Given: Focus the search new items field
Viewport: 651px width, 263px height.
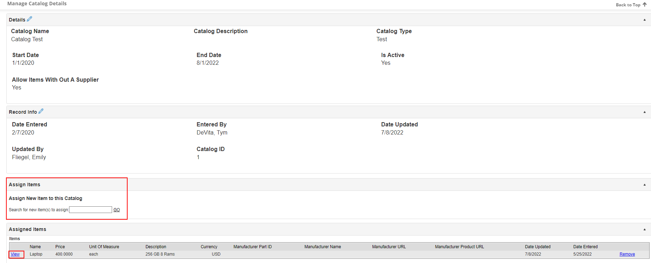Looking at the screenshot, I should pyautogui.click(x=91, y=210).
